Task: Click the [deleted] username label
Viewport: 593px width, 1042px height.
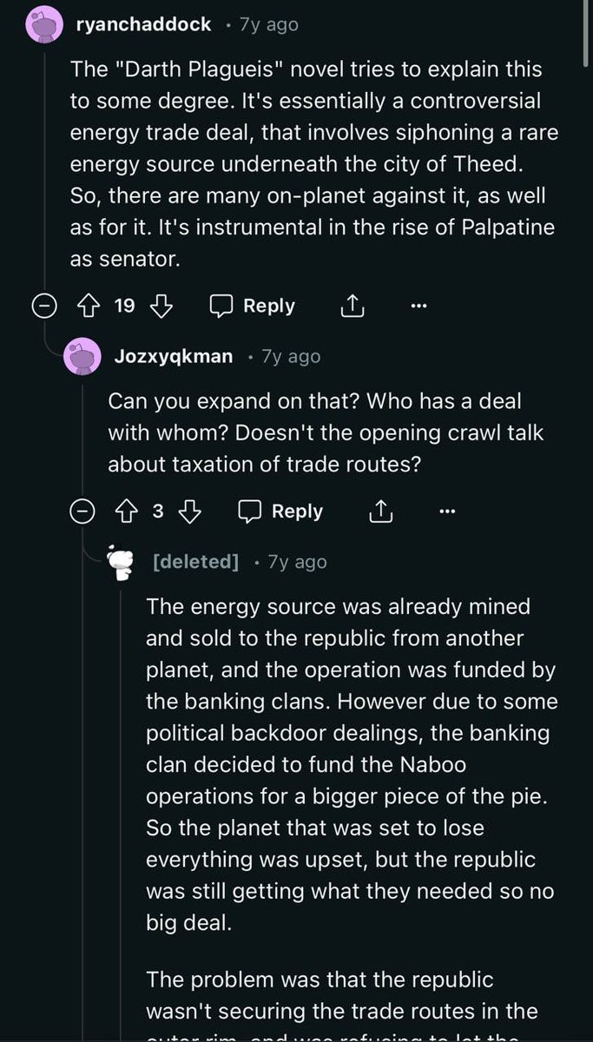Action: (194, 562)
